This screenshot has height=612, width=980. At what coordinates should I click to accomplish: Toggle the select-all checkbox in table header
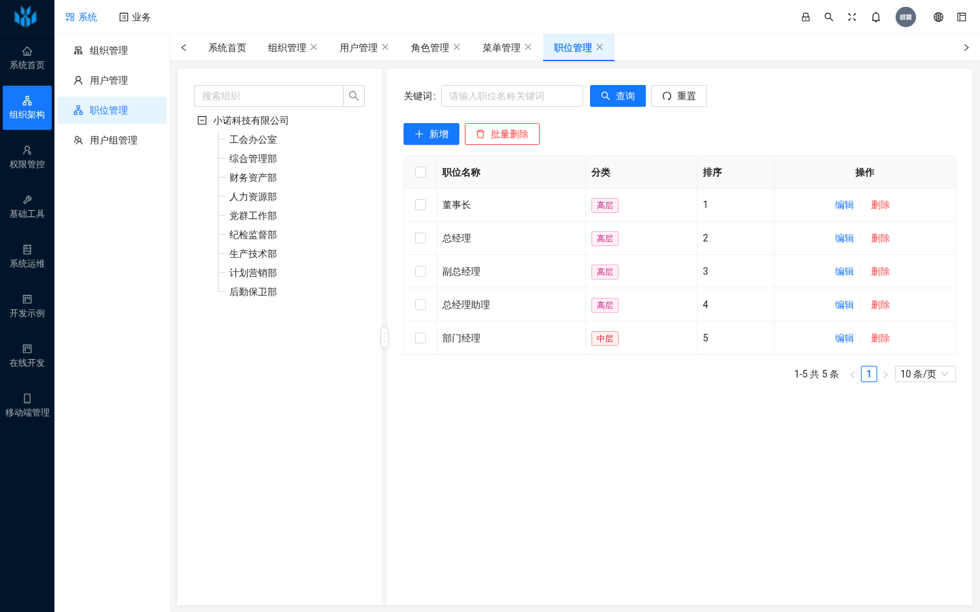(421, 172)
